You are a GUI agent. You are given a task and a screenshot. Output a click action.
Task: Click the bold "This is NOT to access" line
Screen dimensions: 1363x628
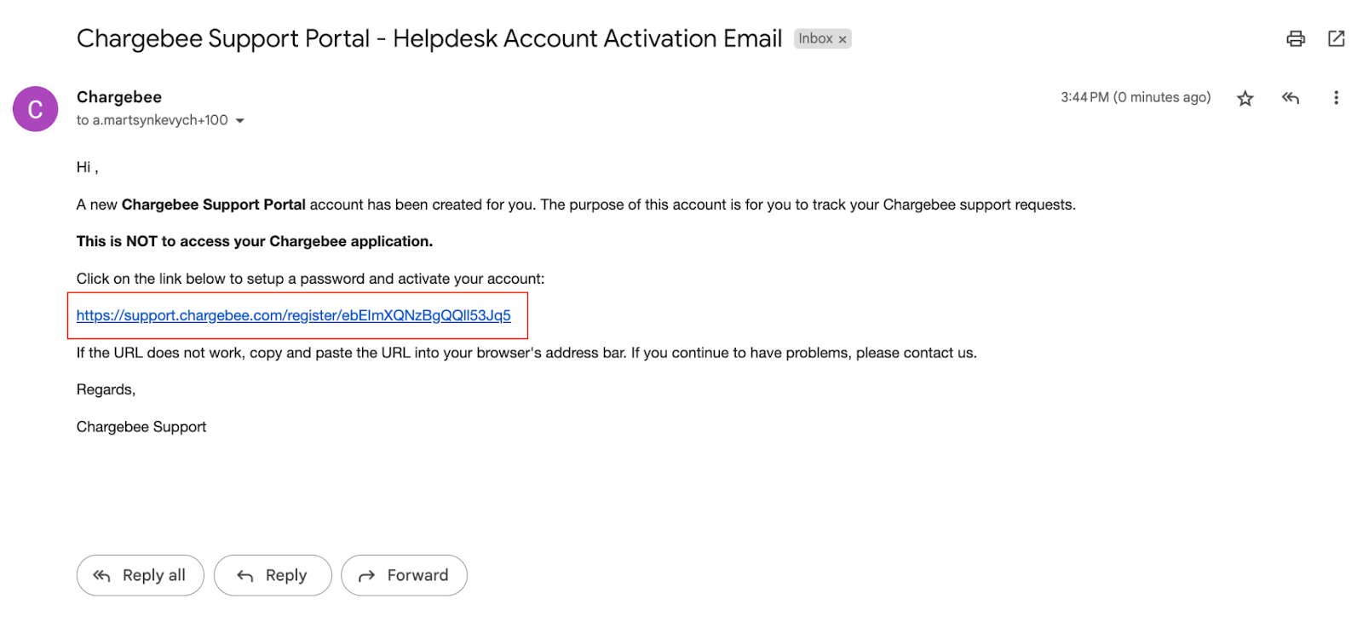point(255,241)
